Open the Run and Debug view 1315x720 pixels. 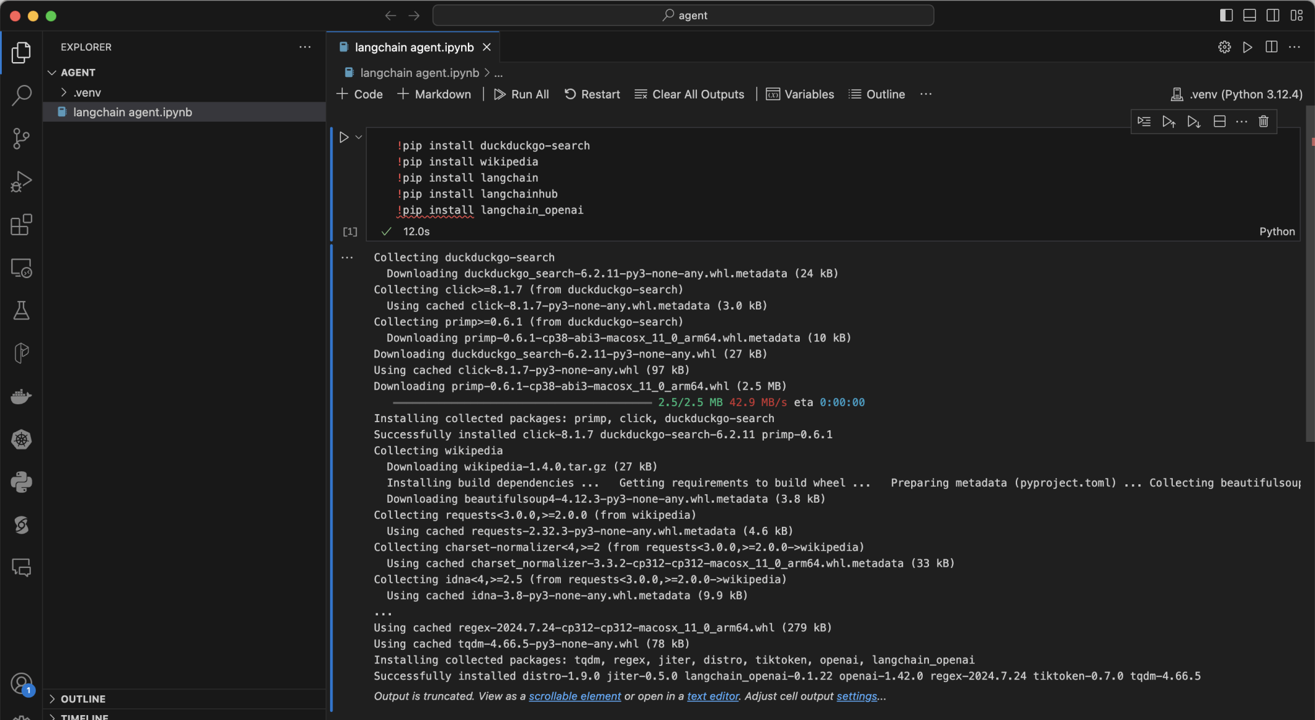21,182
